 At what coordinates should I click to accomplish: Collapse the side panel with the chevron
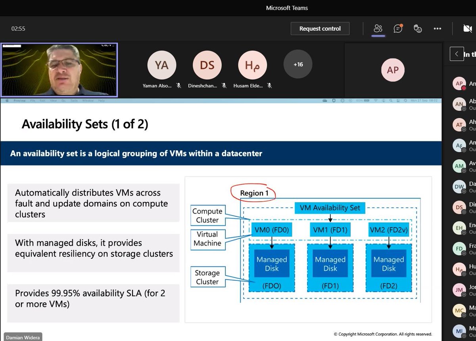point(457,54)
